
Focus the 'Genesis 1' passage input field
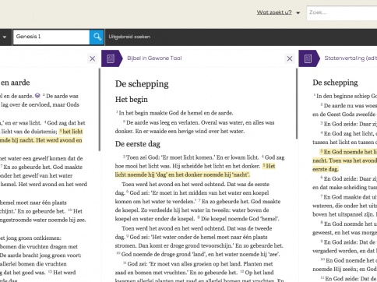(x=51, y=37)
